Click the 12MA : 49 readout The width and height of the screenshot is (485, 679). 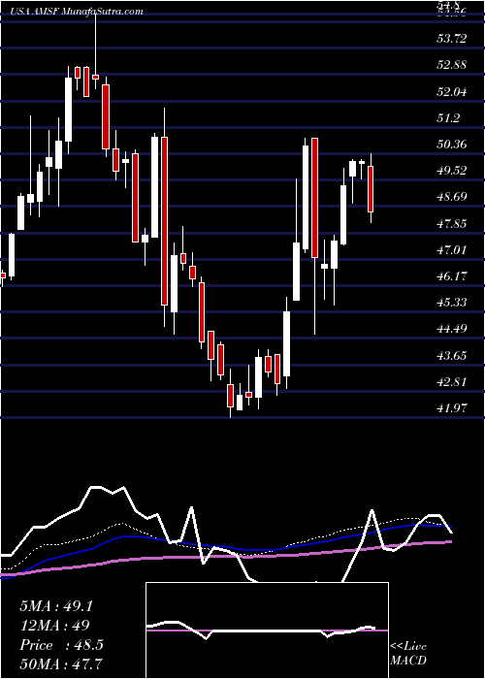tap(54, 626)
